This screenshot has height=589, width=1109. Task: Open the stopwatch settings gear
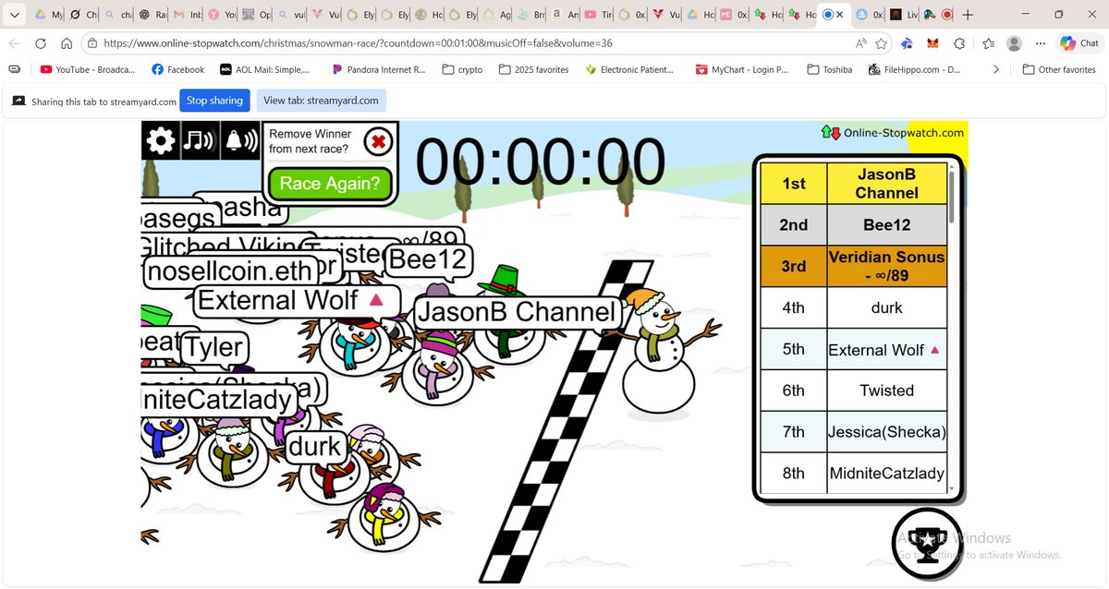pos(161,141)
